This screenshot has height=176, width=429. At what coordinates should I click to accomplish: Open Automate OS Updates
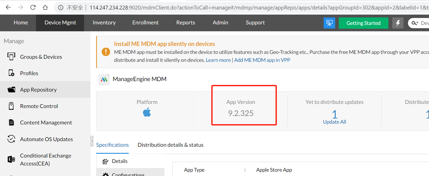point(47,139)
